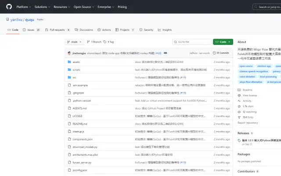Select the local-processing topic tag
Screen dimensions: 281x176
click(x=268, y=77)
